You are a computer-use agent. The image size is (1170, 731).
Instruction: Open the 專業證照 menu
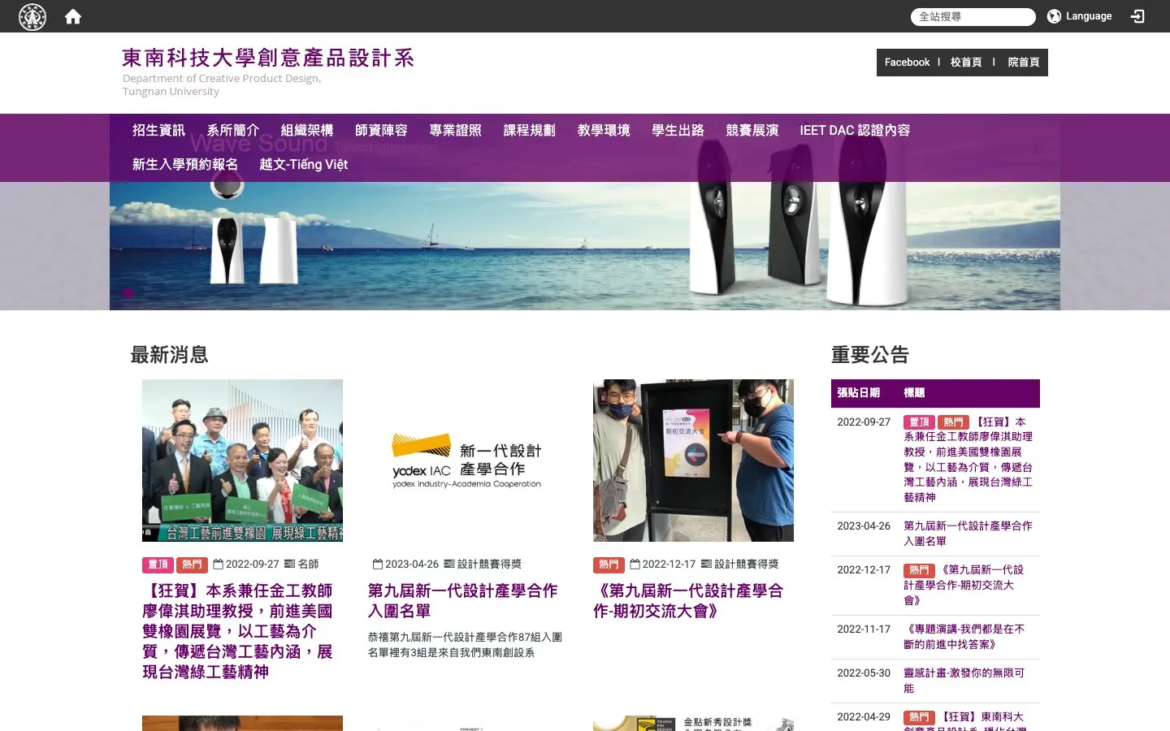[x=456, y=131]
